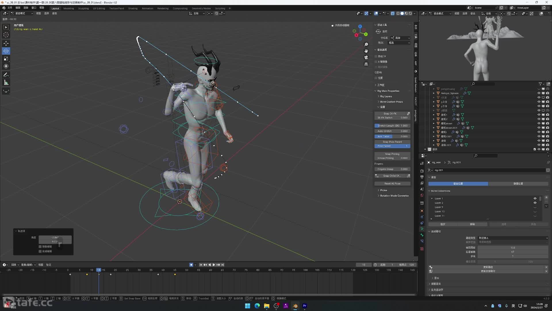Click the Reset All Pose button
The height and width of the screenshot is (311, 552).
click(x=392, y=184)
